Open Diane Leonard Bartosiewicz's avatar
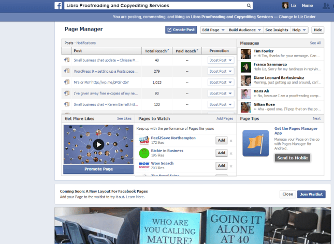Viewport: 334px width, 244px height. pyautogui.click(x=246, y=80)
